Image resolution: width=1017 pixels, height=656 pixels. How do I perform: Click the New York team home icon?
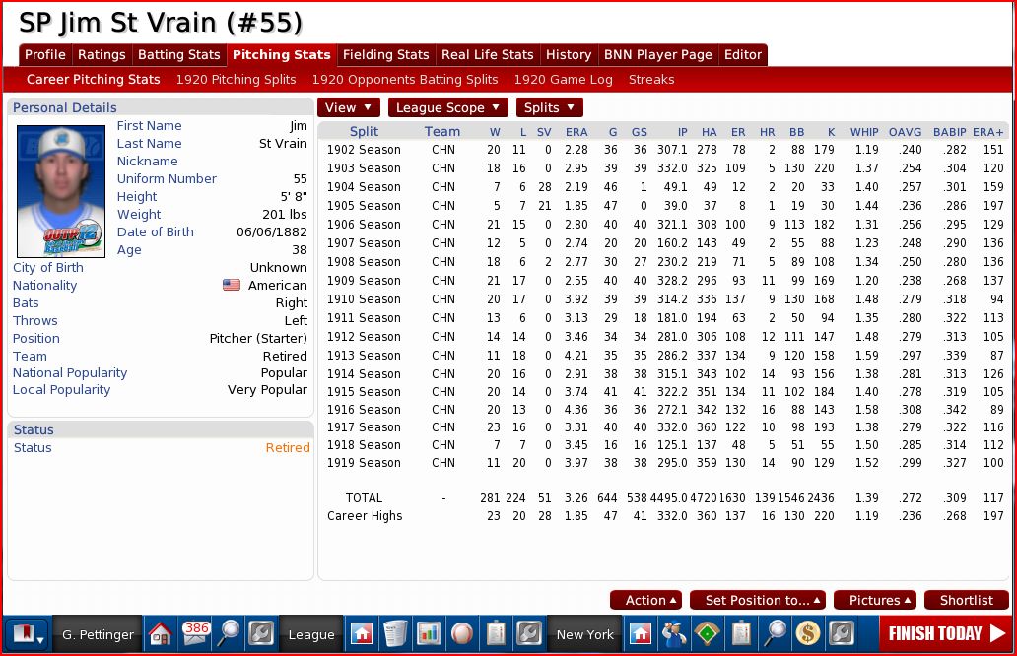tap(641, 633)
